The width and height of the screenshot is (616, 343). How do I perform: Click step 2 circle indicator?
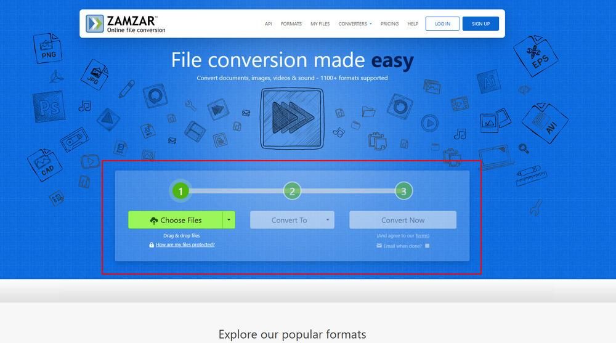tap(292, 192)
